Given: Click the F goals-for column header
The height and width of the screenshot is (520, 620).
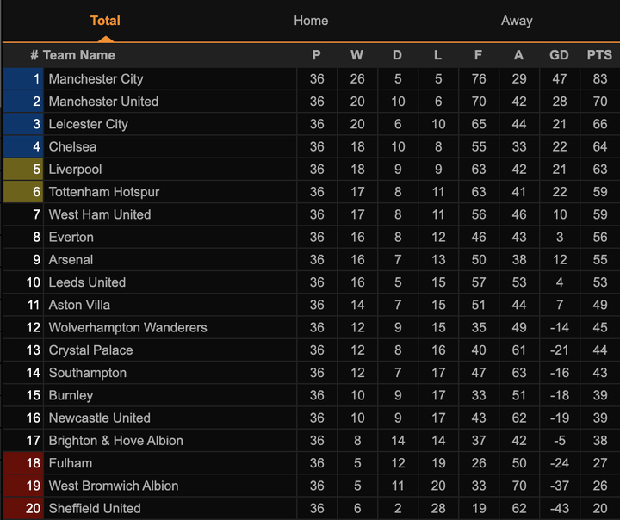Looking at the screenshot, I should click(x=478, y=55).
